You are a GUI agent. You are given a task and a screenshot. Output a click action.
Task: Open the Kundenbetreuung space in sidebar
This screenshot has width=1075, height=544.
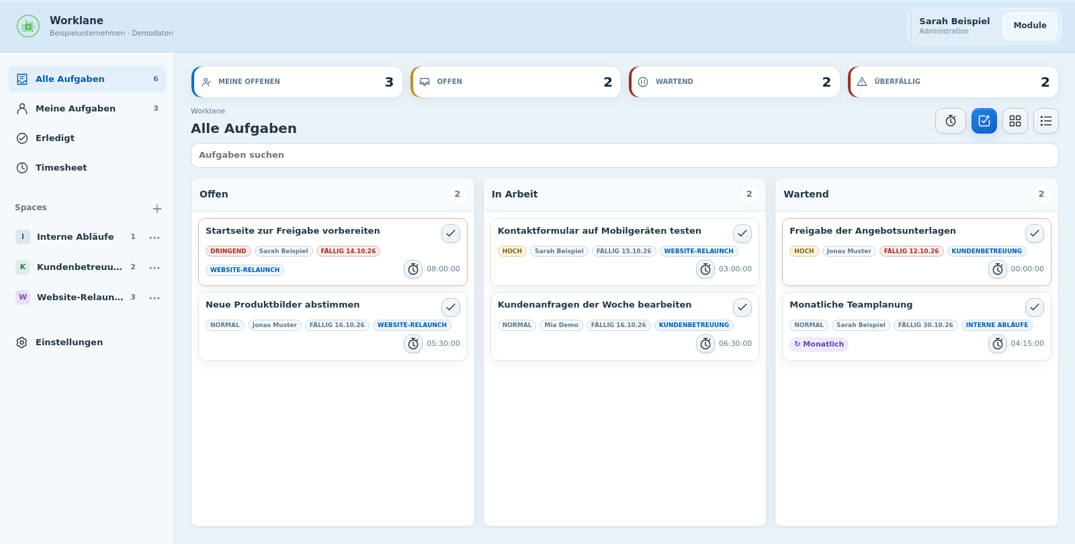75,267
